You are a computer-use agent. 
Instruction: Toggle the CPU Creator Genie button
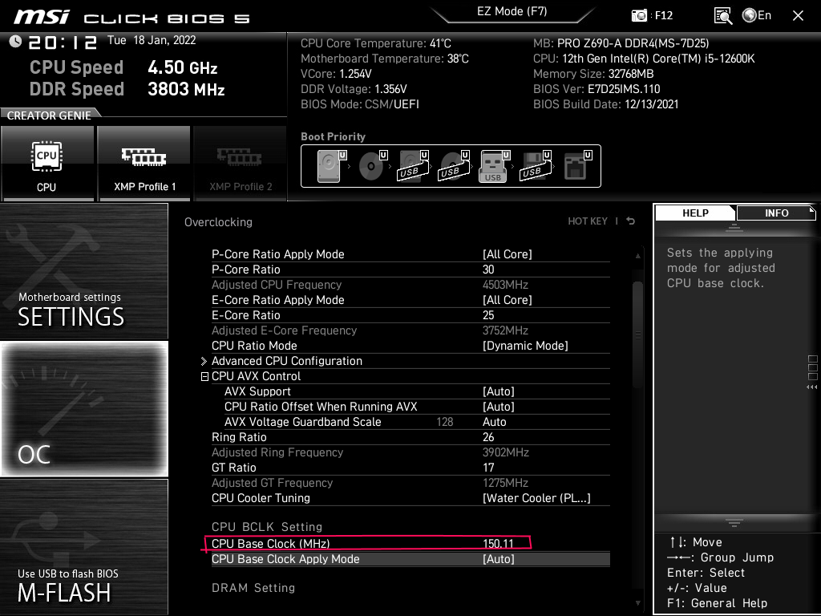point(47,164)
